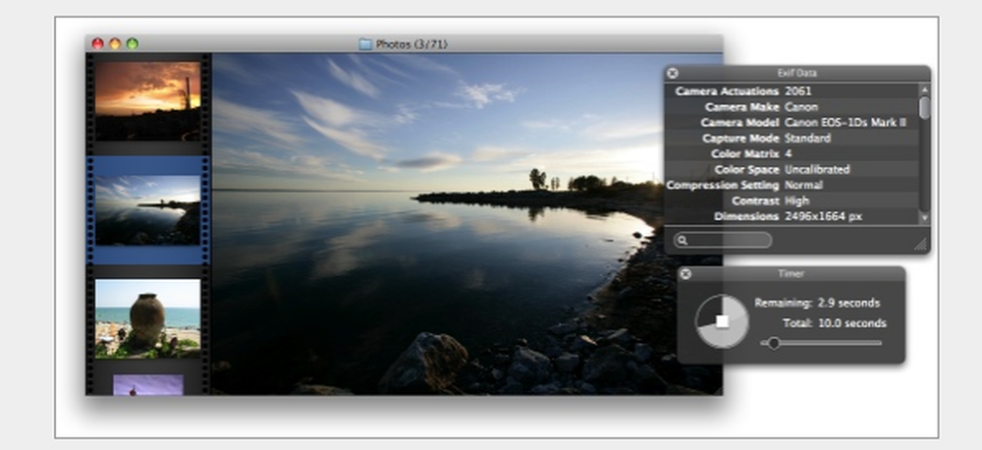Minimize the Photos window with yellow button
This screenshot has width=982, height=450.
(x=115, y=44)
